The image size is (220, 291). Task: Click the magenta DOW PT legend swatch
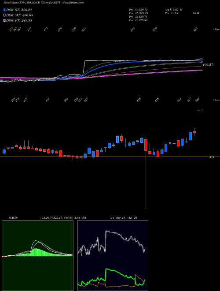(x=5, y=20)
